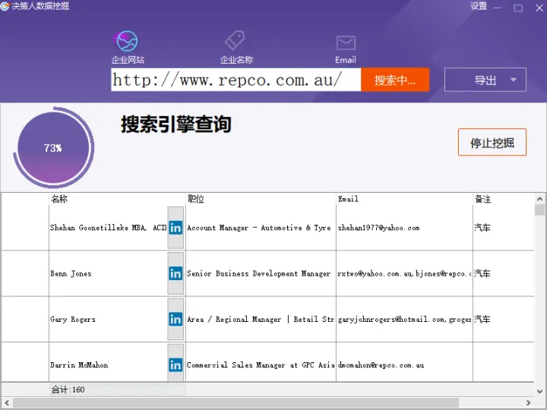The width and height of the screenshot is (547, 410).
Task: Click the vertical scrollbar down arrow
Action: (x=539, y=391)
